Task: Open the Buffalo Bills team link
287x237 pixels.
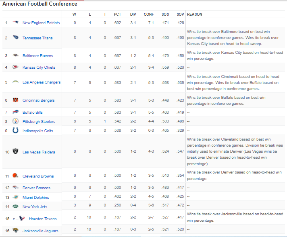Action: point(33,112)
